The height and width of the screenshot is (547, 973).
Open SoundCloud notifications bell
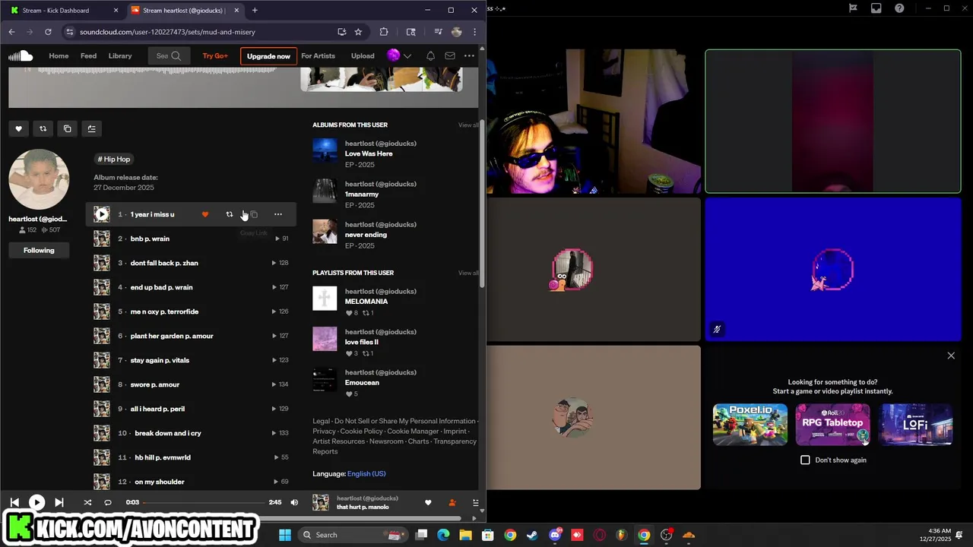click(x=430, y=55)
